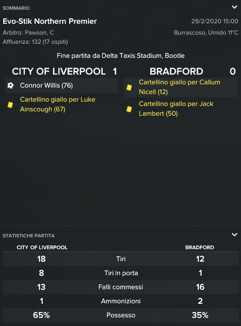Collapse the Sommario section chevron
Screen dimensions: 241x326
pyautogui.click(x=235, y=7)
